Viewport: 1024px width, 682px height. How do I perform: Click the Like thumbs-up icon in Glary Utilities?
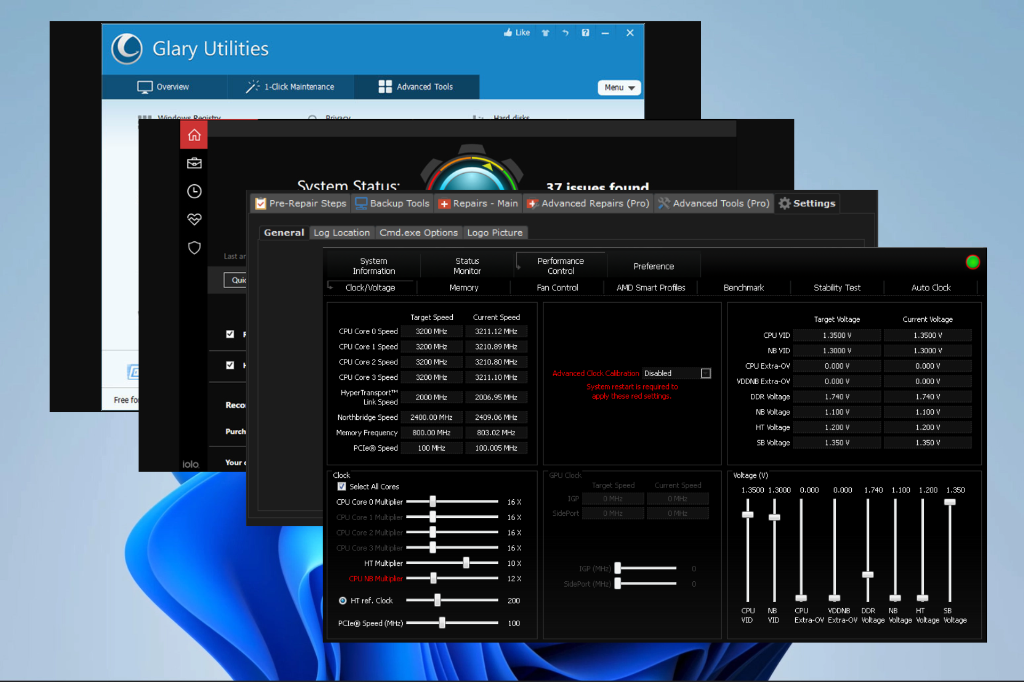click(x=508, y=33)
